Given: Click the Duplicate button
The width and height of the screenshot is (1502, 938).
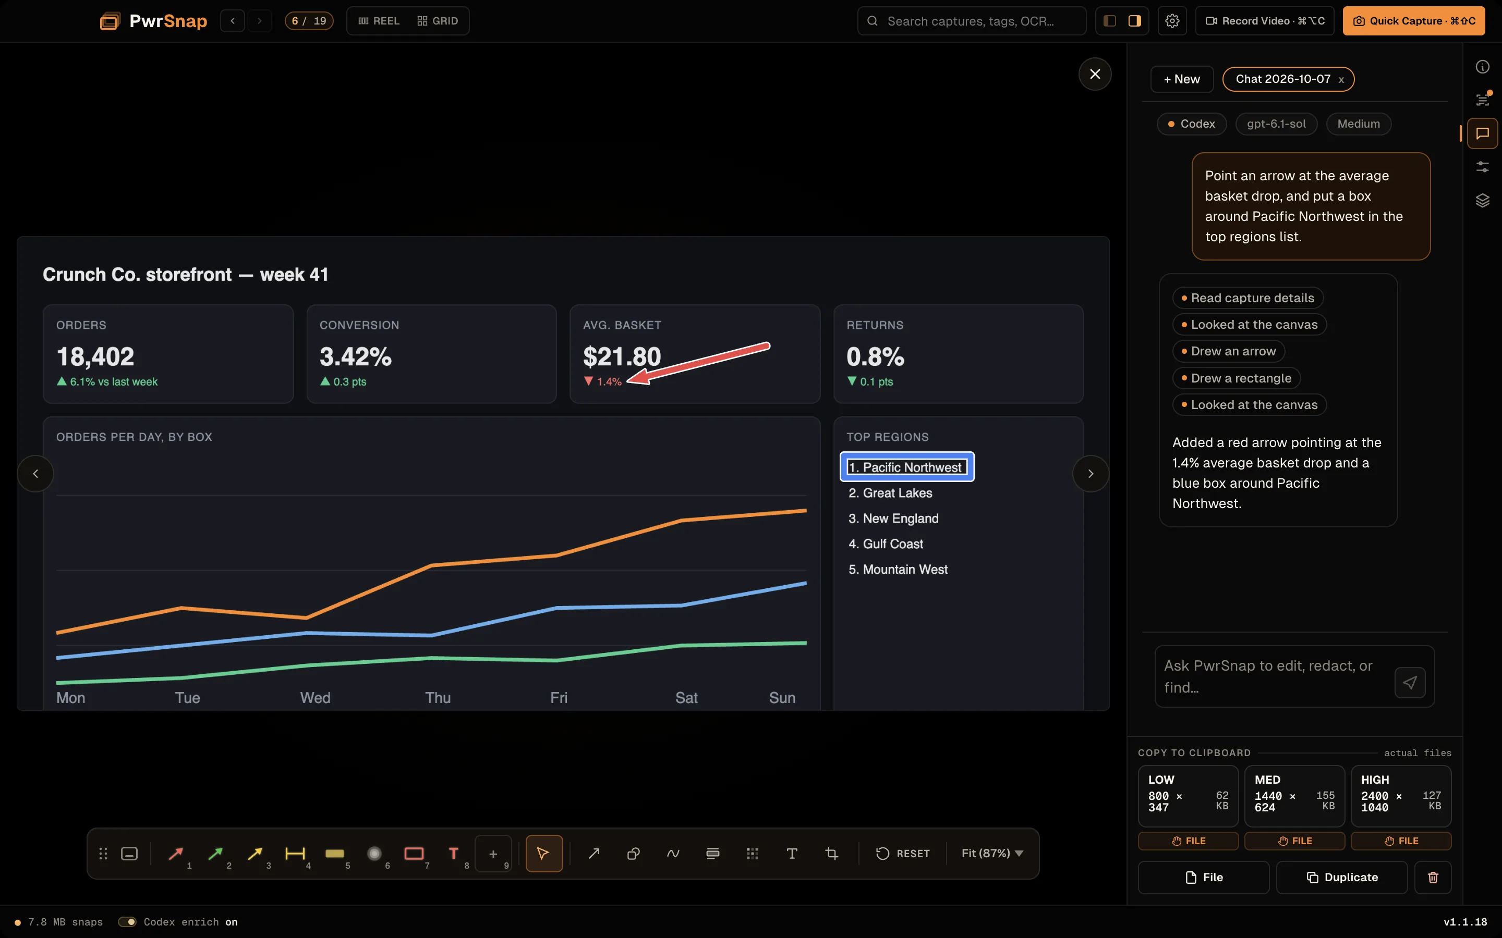Looking at the screenshot, I should click(x=1342, y=877).
